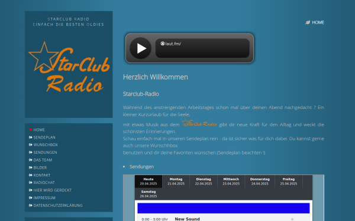Open the SENDEPLAN menu item

[44, 137]
